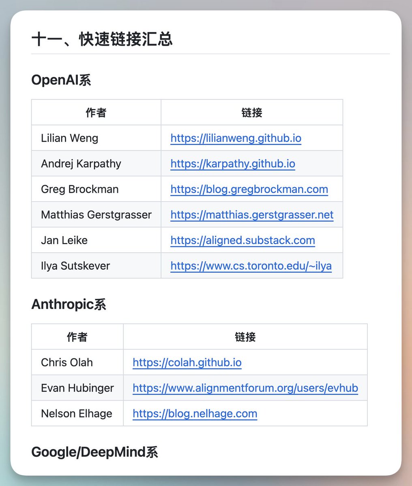
Task: Select the Andrej Karpathy cell
Action: [96, 164]
